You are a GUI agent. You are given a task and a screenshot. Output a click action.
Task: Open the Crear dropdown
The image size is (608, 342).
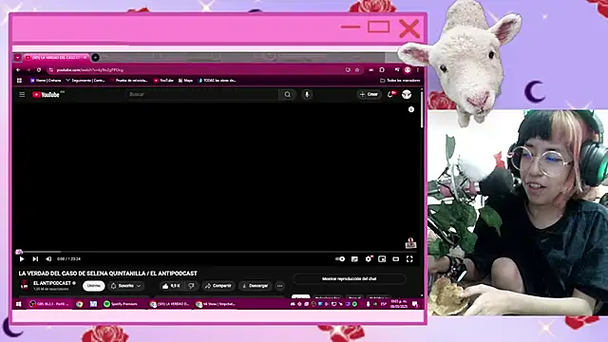point(369,94)
